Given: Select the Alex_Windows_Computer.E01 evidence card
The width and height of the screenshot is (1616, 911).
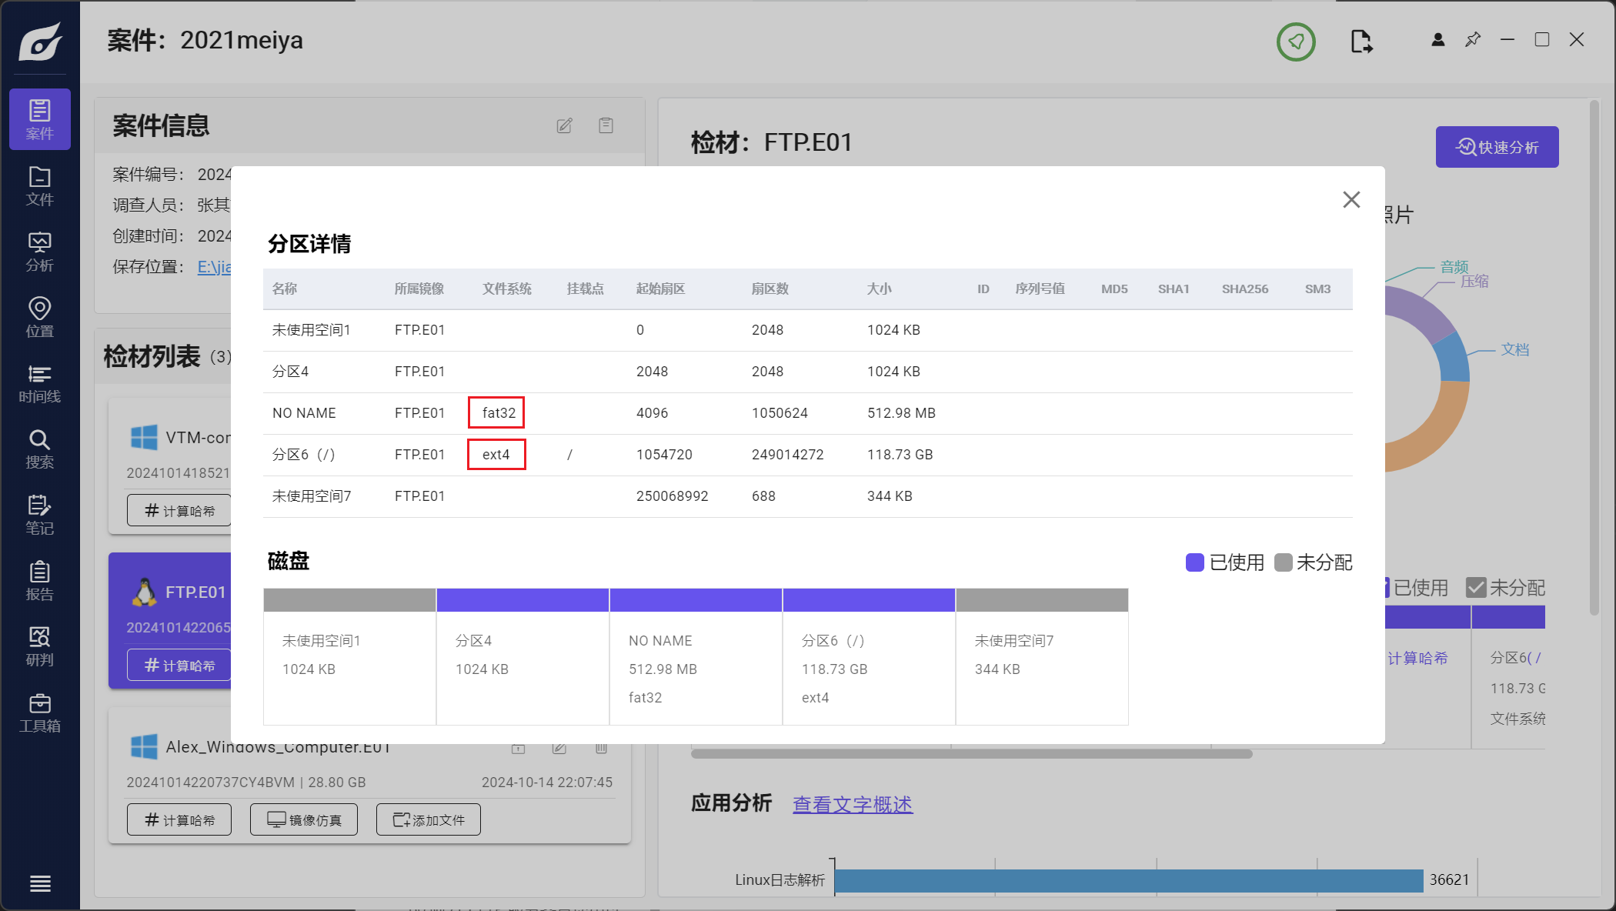Looking at the screenshot, I should click(x=369, y=777).
